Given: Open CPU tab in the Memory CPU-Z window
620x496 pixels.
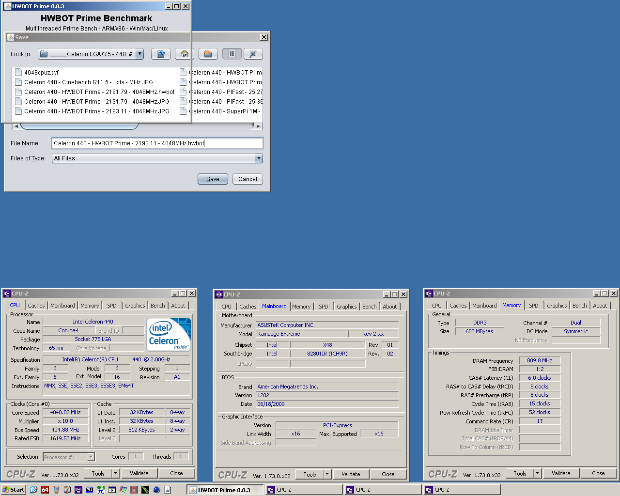Looking at the screenshot, I should 437,306.
